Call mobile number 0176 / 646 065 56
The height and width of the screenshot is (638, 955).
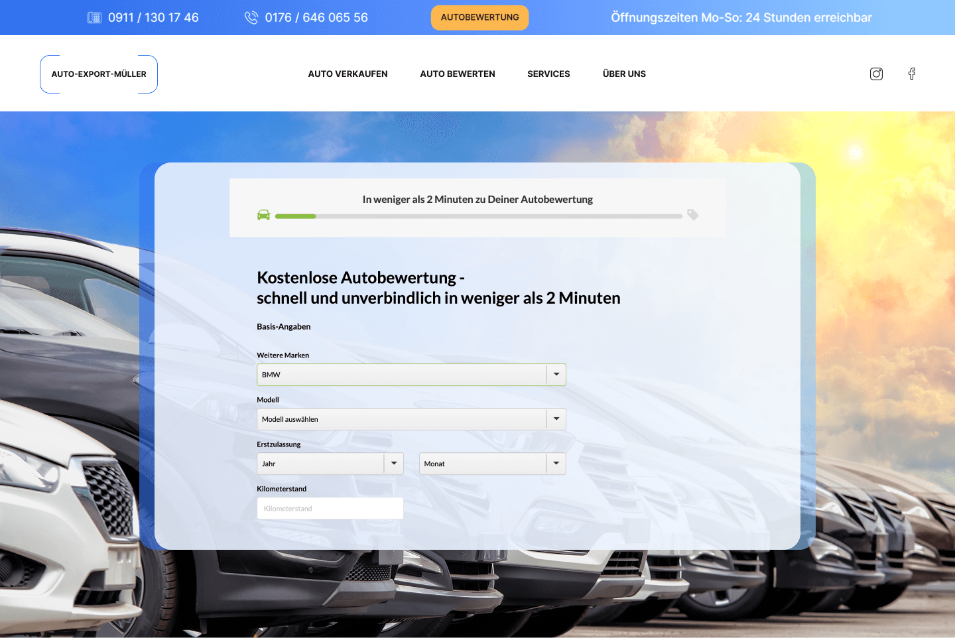click(x=316, y=18)
